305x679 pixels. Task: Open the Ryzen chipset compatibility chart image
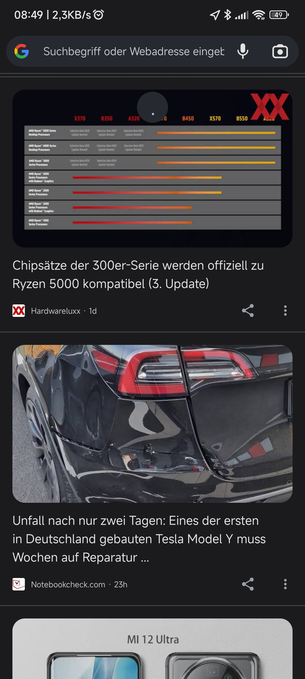(x=152, y=169)
